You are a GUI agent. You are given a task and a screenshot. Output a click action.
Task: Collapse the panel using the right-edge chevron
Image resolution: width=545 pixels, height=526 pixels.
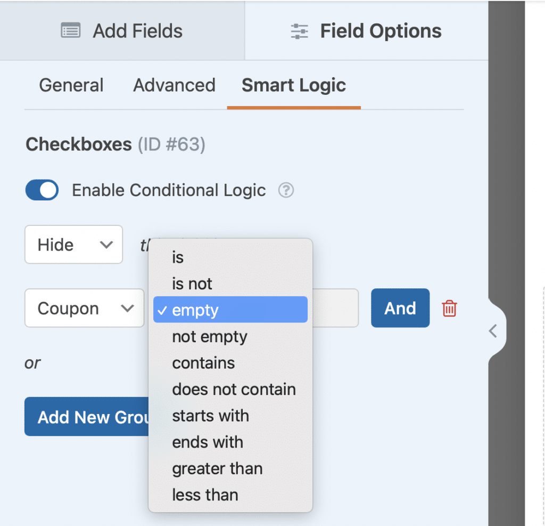493,330
